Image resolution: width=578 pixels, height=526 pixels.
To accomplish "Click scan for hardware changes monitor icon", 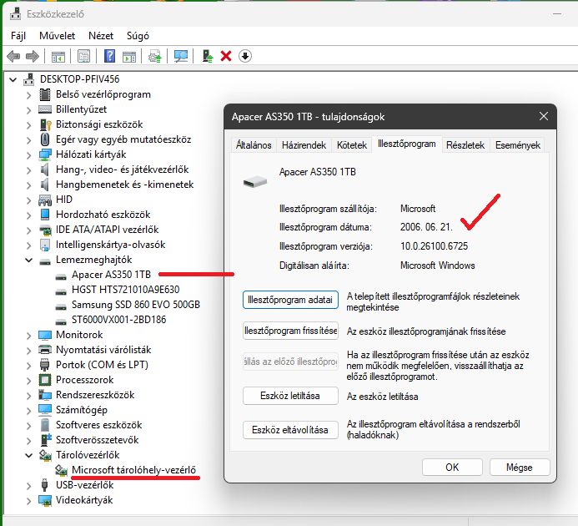I will pyautogui.click(x=181, y=57).
